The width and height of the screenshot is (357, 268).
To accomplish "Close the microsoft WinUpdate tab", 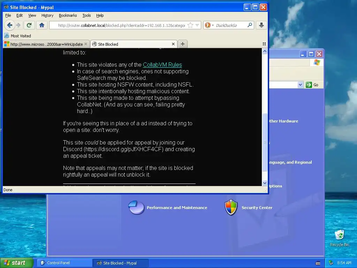I will click(86, 44).
